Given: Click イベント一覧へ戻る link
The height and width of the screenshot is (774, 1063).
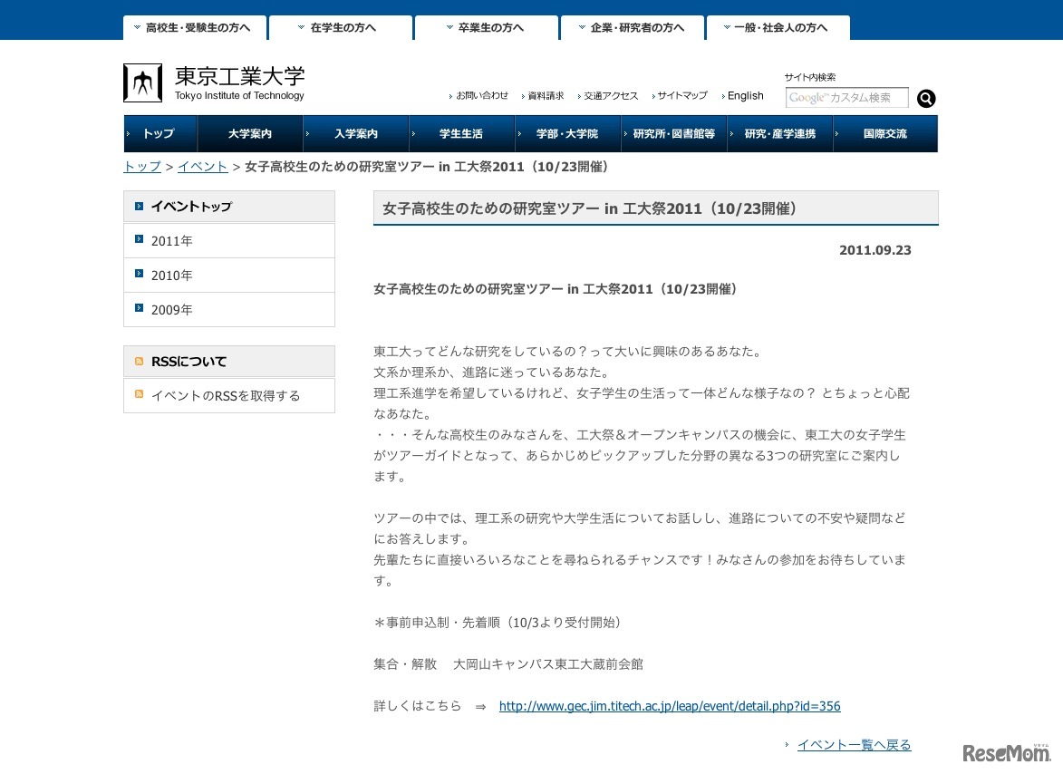Looking at the screenshot, I should coord(855,745).
